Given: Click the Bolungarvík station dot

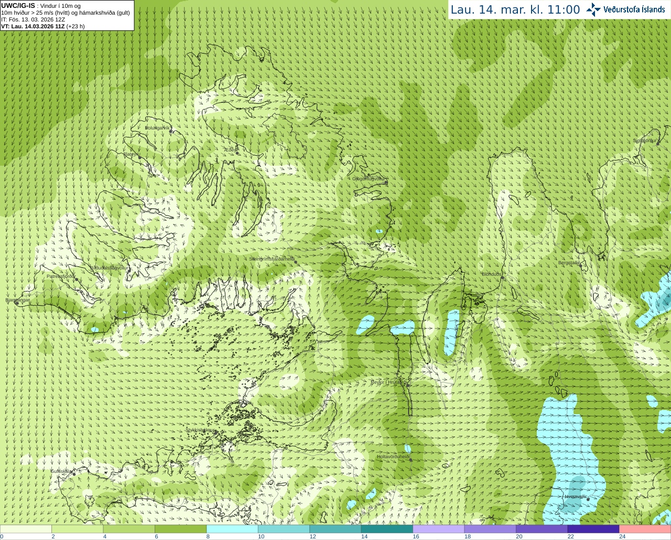Looking at the screenshot, I should pyautogui.click(x=171, y=131).
